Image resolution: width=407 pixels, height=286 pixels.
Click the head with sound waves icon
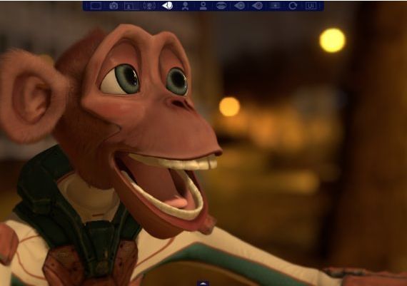[x=149, y=6]
